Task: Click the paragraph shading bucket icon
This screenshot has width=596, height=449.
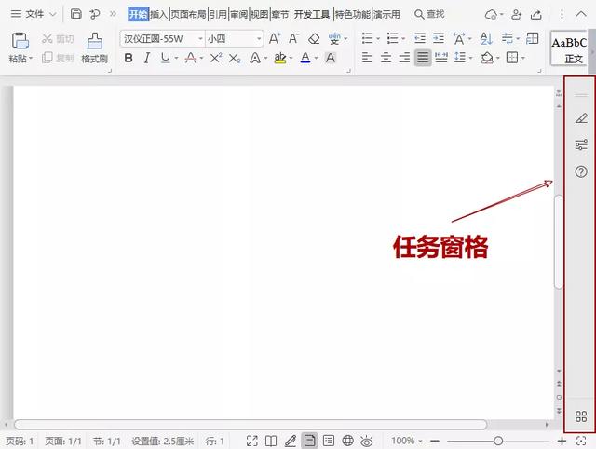Action: [487, 58]
